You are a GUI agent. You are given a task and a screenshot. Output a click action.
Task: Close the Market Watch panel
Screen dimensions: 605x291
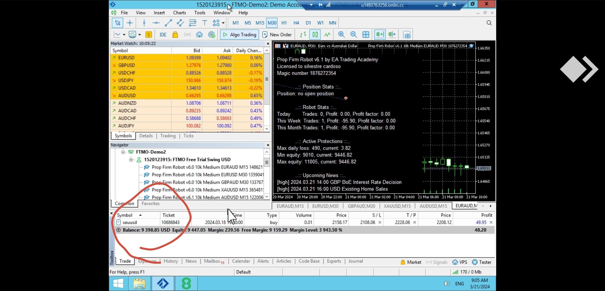[x=268, y=44]
